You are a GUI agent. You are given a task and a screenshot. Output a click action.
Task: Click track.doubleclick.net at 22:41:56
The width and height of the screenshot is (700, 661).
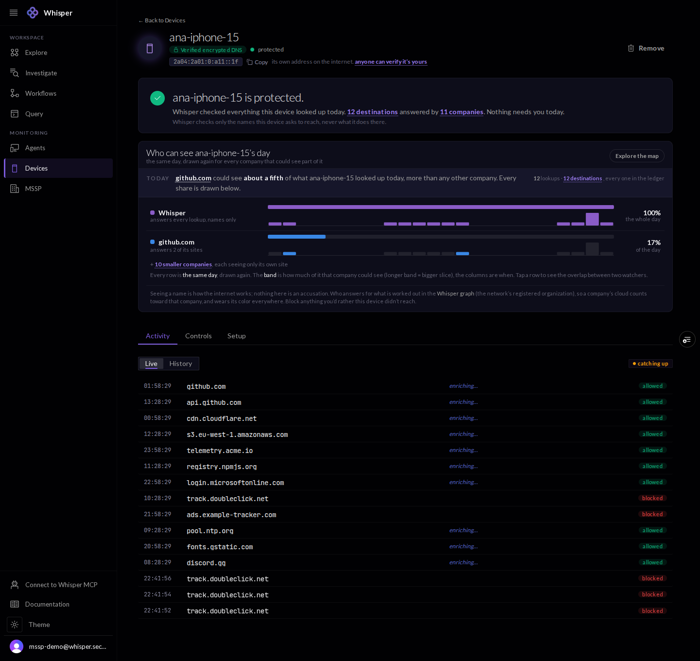click(x=227, y=579)
